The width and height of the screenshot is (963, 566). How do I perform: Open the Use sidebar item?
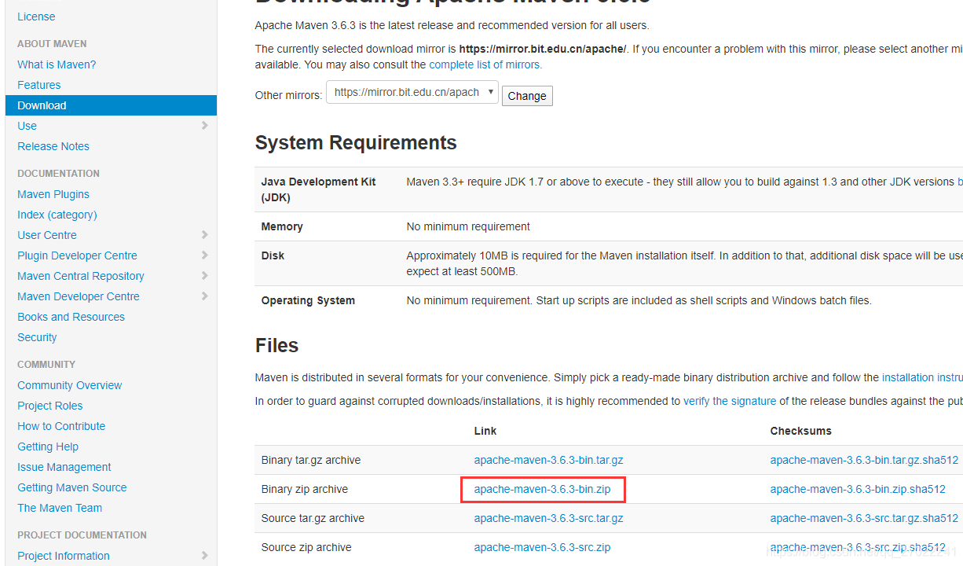[27, 126]
